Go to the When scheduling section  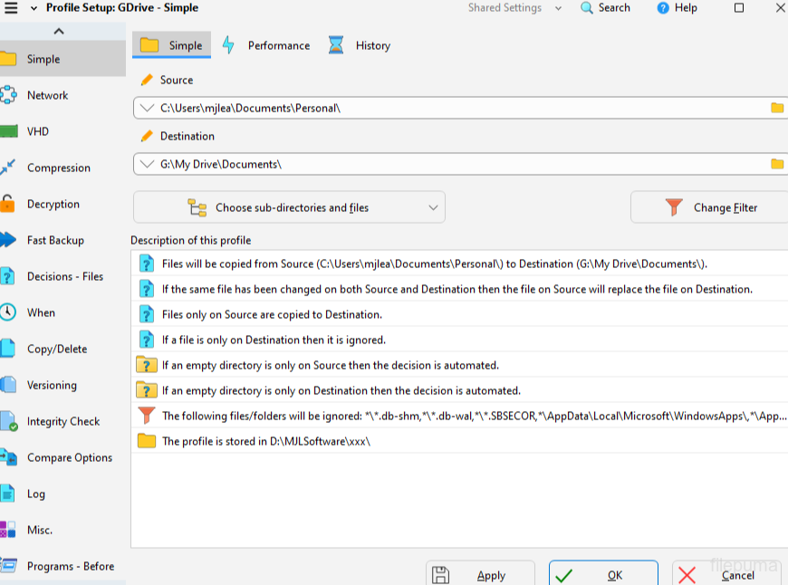pos(41,312)
